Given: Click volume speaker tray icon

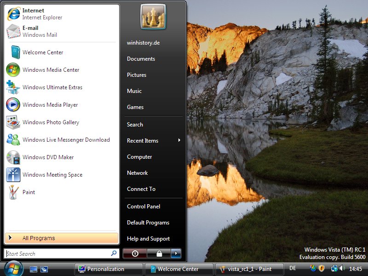Looking at the screenshot, I should 342,268.
